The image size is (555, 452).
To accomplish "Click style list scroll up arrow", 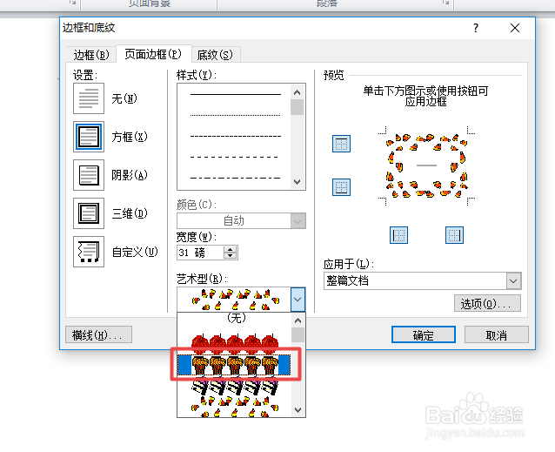I will 297,92.
